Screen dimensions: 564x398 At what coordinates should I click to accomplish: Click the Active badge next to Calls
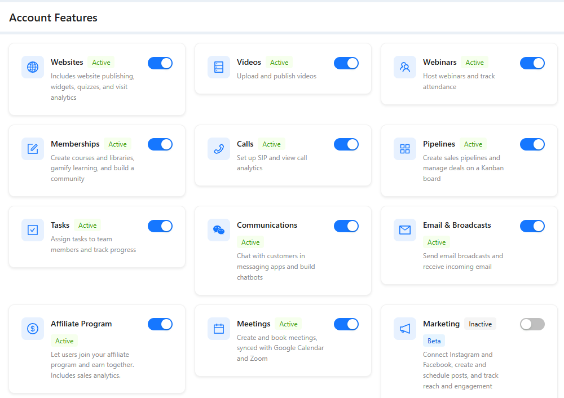[272, 144]
